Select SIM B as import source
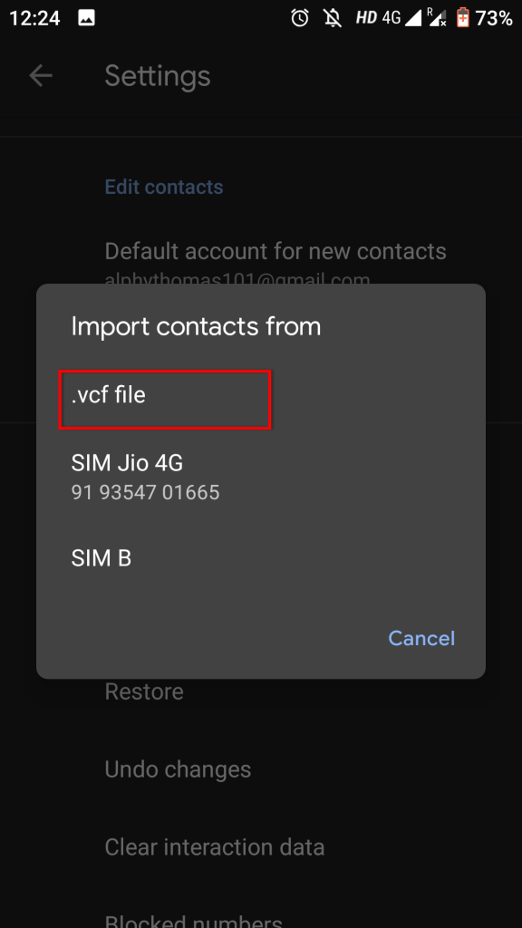522x928 pixels. click(101, 557)
